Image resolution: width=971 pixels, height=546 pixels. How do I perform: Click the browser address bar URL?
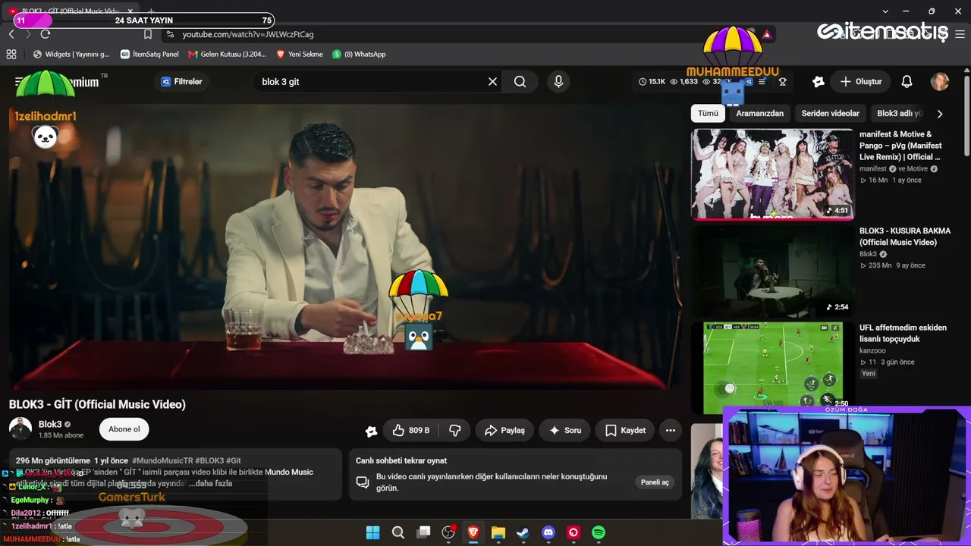click(x=248, y=34)
